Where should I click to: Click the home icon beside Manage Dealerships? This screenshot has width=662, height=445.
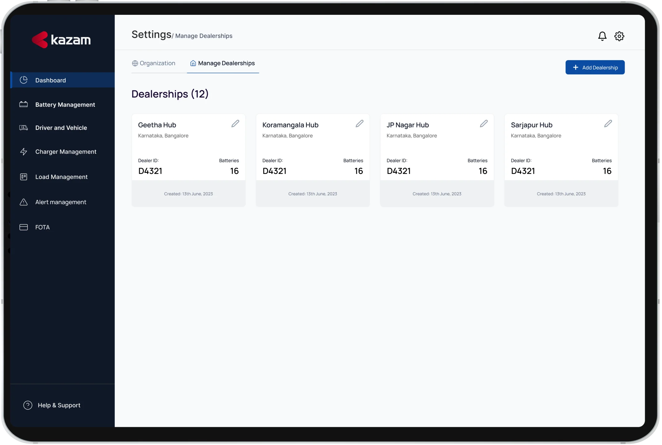coord(194,63)
